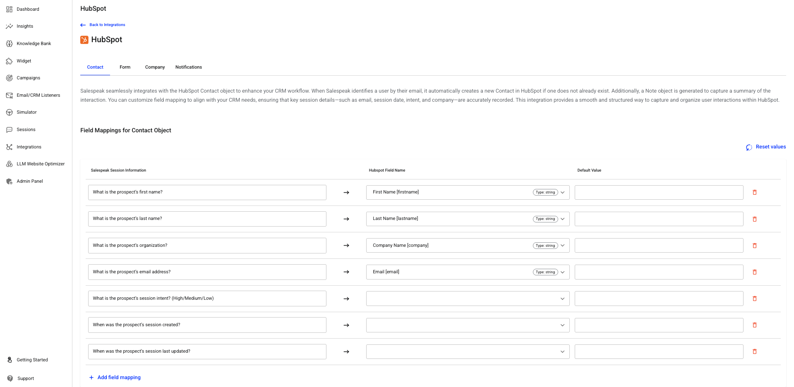
Task: Open Getting Started in the sidebar
Action: click(x=32, y=360)
